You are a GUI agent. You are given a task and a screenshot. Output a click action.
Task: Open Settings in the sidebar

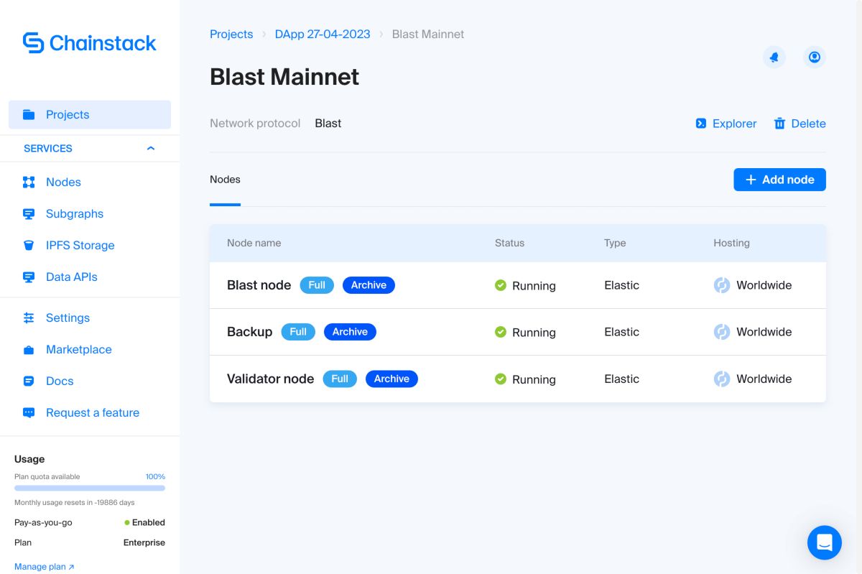[x=68, y=318]
